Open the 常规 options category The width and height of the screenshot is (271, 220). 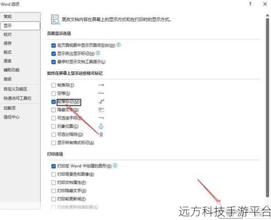pyautogui.click(x=20, y=17)
